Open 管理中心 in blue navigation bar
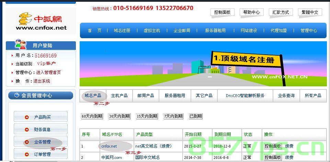This screenshot has height=162, width=330. tap(309, 31)
